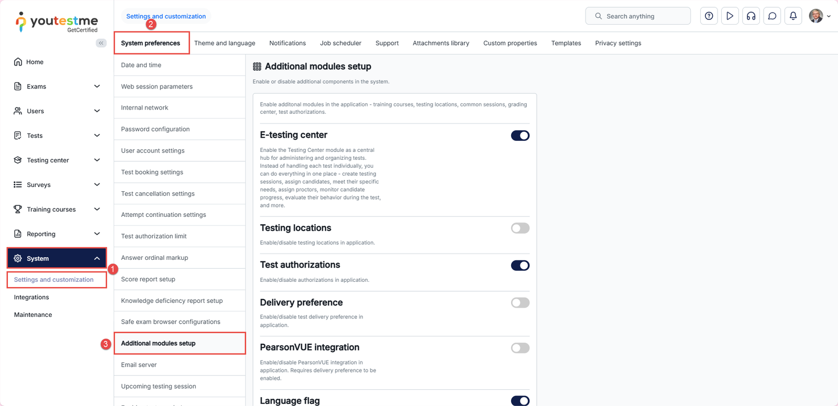Select Password configuration in preferences list
The height and width of the screenshot is (406, 838).
tap(156, 129)
